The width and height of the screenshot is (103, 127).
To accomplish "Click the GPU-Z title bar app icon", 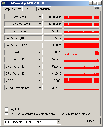I will coord(3,3).
